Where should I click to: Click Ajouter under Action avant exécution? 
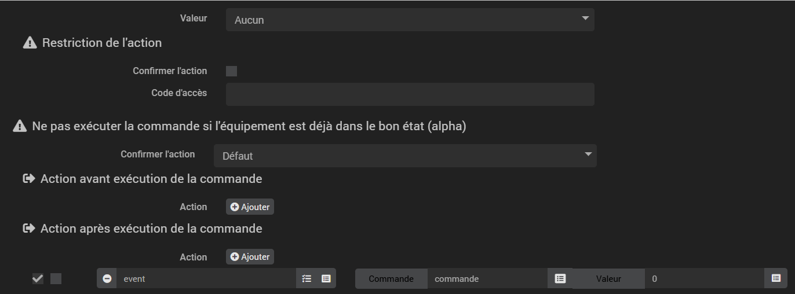250,207
